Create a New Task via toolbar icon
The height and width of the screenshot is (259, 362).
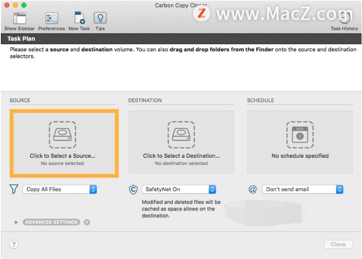[x=79, y=18]
